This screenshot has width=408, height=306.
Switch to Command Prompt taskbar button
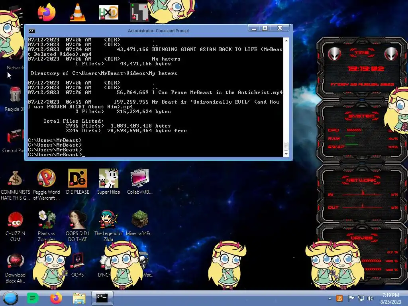point(102,298)
